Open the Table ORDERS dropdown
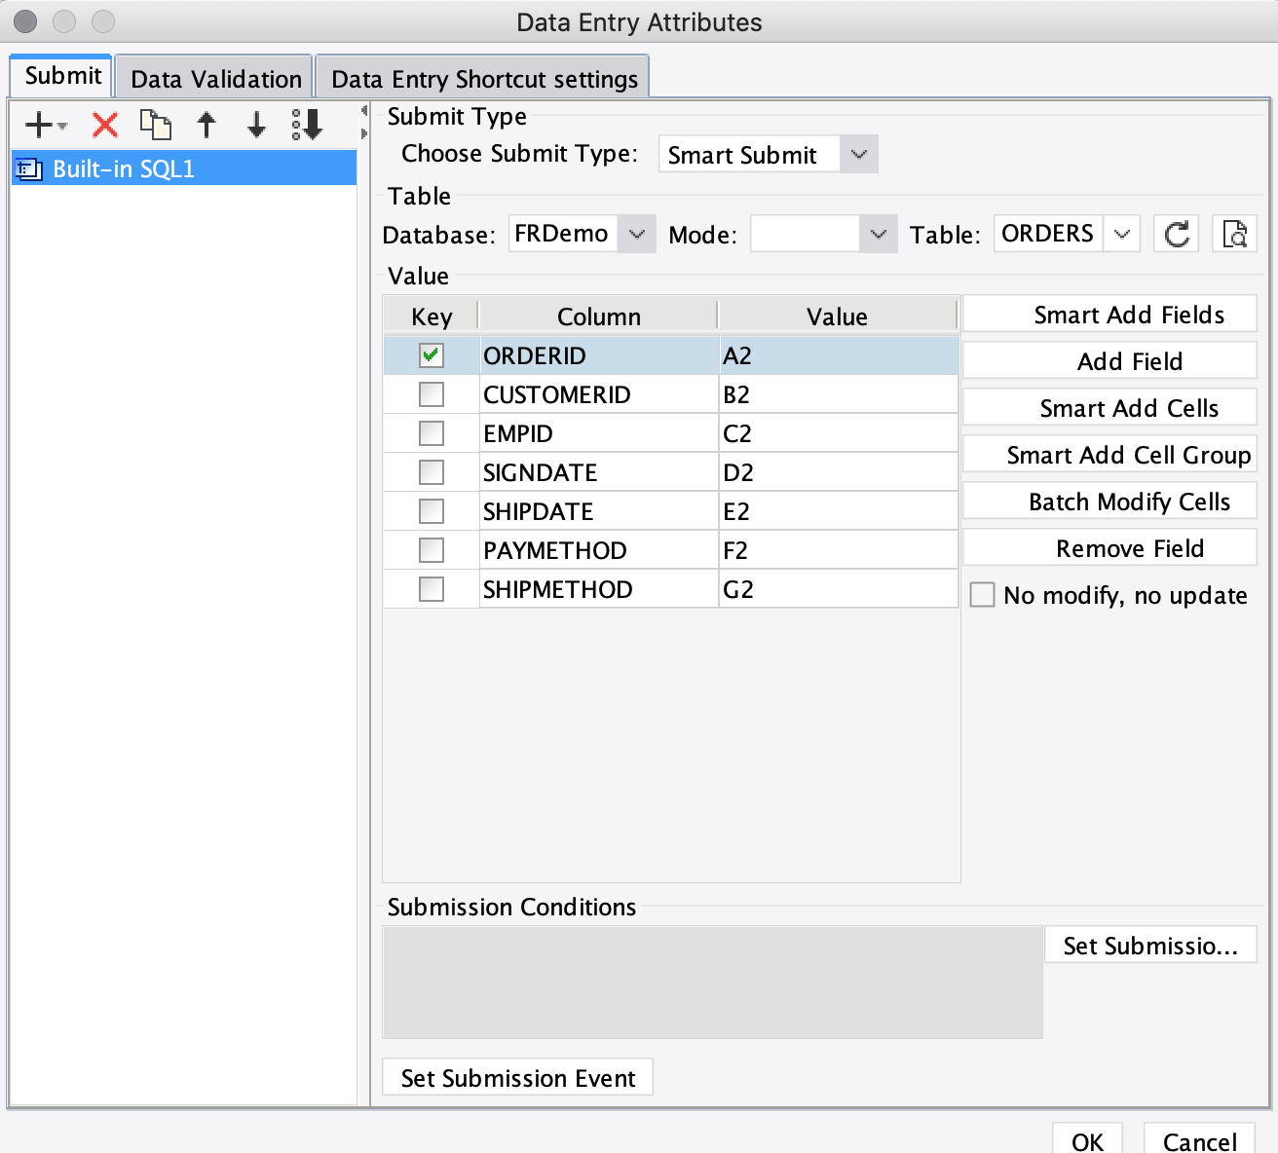Viewport: 1278px width, 1153px height. (x=1122, y=234)
